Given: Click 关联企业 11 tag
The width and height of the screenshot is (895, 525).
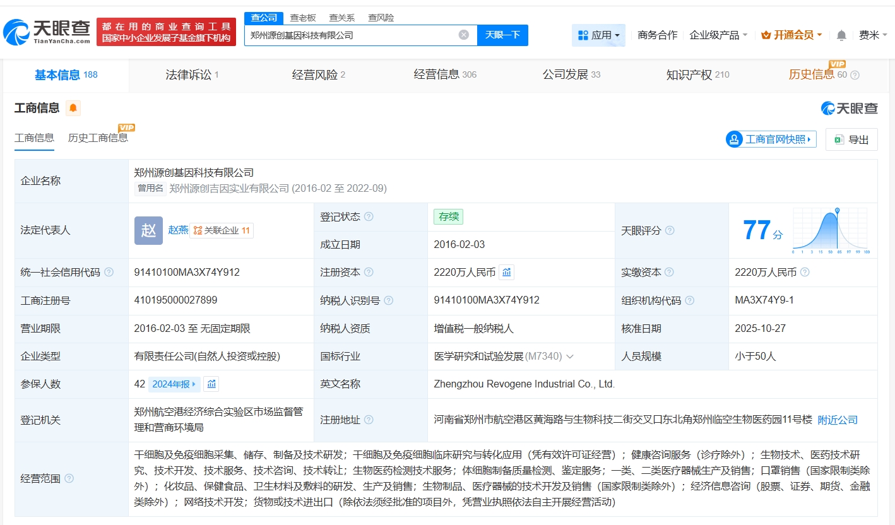Looking at the screenshot, I should (222, 231).
